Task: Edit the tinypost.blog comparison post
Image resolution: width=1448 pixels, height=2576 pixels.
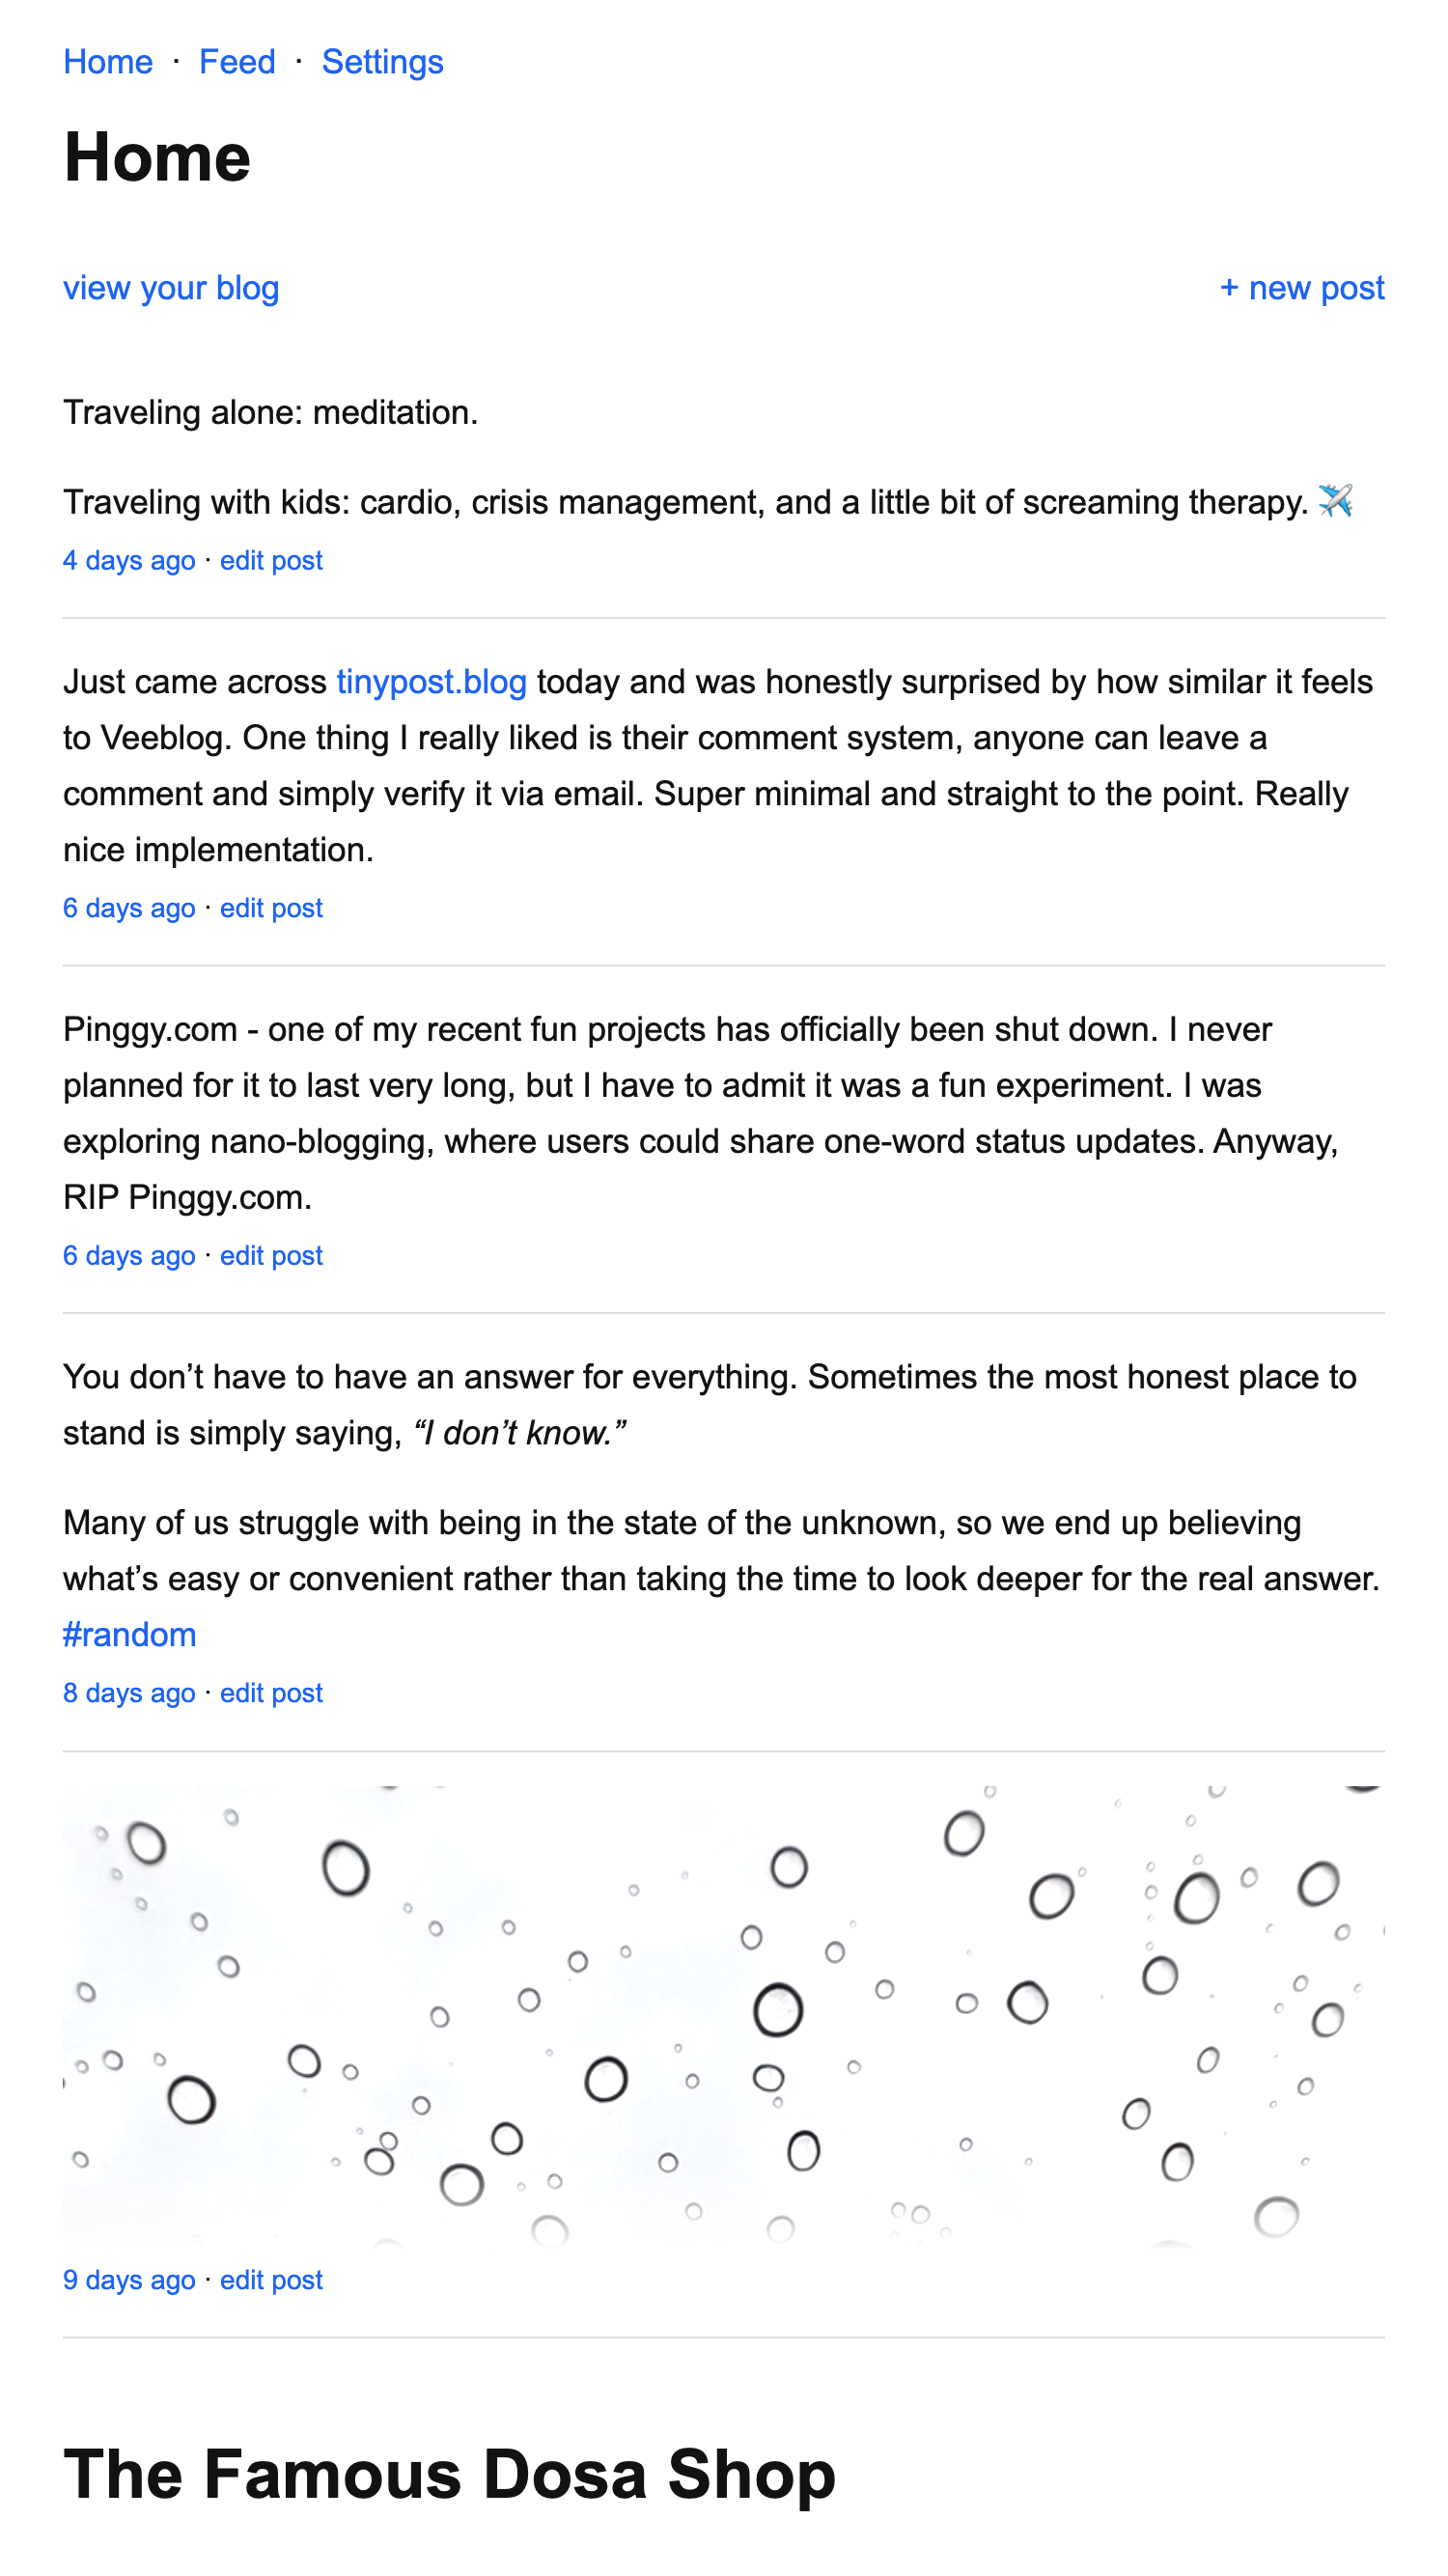Action: coord(270,908)
